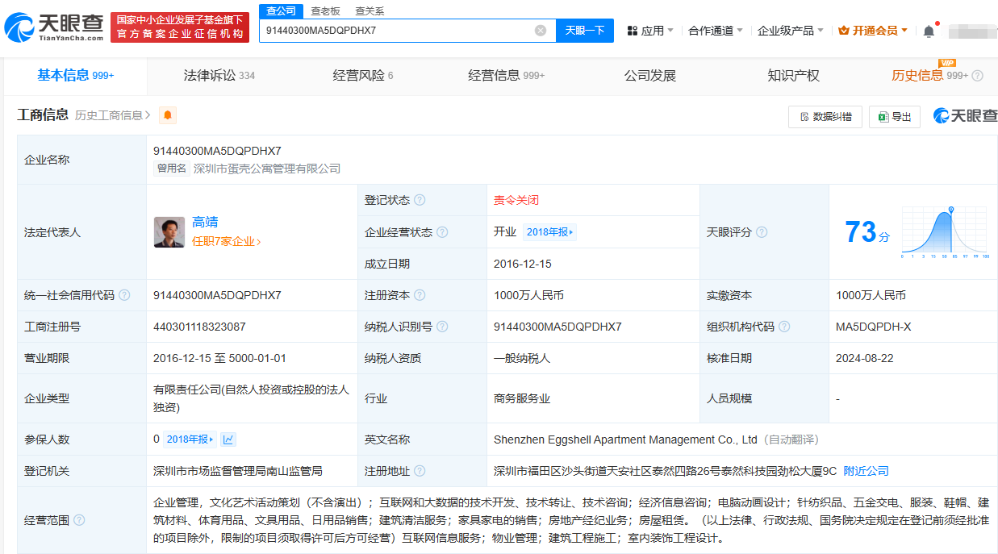Image resolution: width=998 pixels, height=554 pixels.
Task: Click registration number 440301118323087
Action: pos(199,327)
